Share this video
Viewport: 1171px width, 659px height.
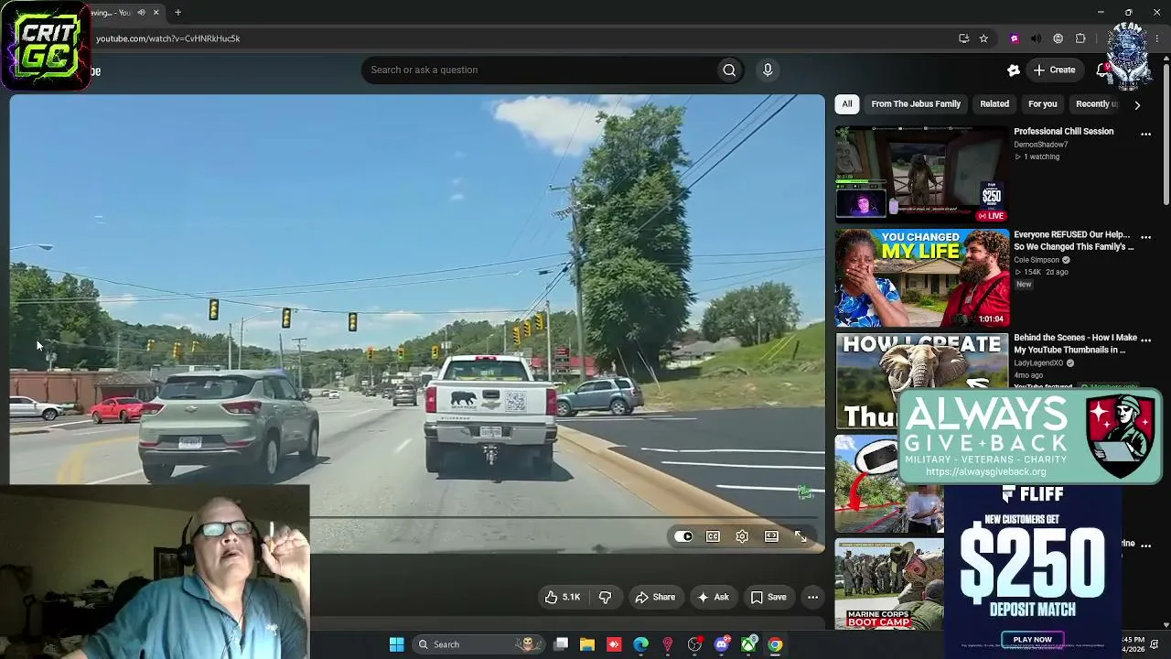[655, 597]
